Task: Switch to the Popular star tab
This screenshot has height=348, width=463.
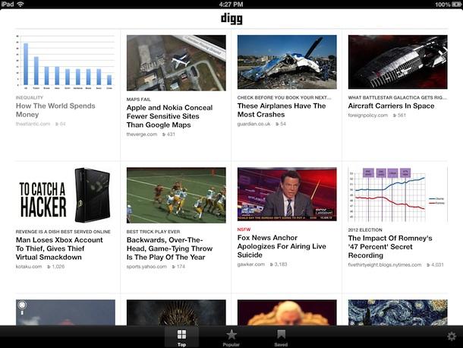Action: 231,337
